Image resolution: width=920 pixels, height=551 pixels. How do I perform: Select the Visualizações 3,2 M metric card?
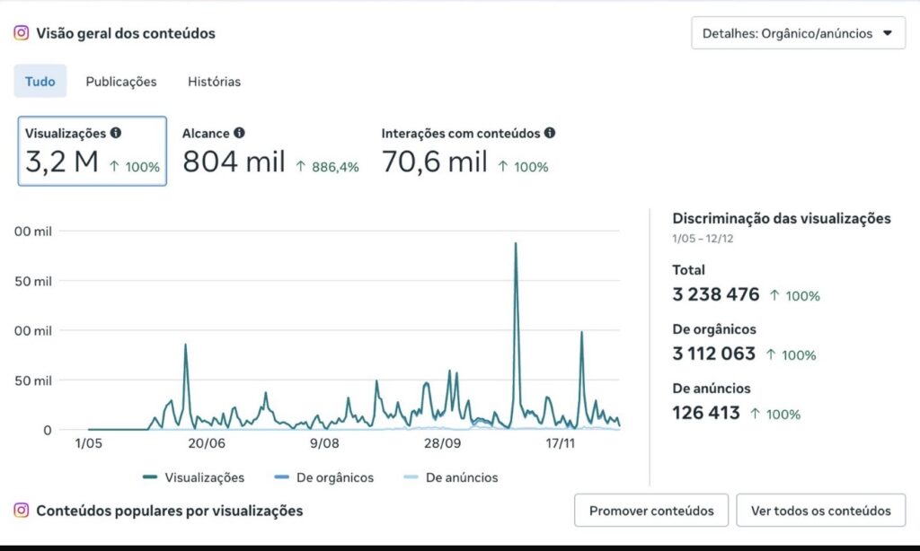[x=92, y=151]
